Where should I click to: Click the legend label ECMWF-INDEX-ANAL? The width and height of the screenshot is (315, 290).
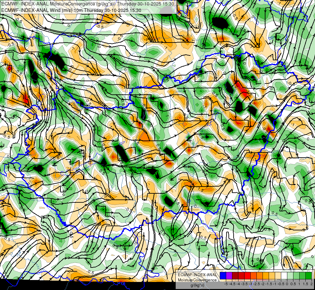click(x=197, y=275)
